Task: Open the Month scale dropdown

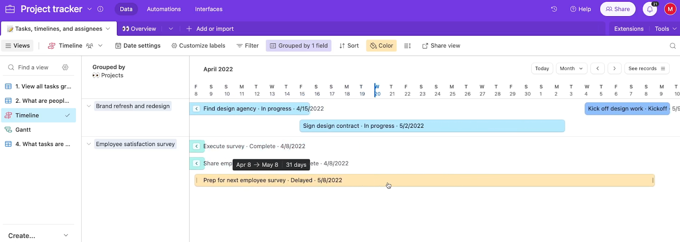Action: point(571,68)
